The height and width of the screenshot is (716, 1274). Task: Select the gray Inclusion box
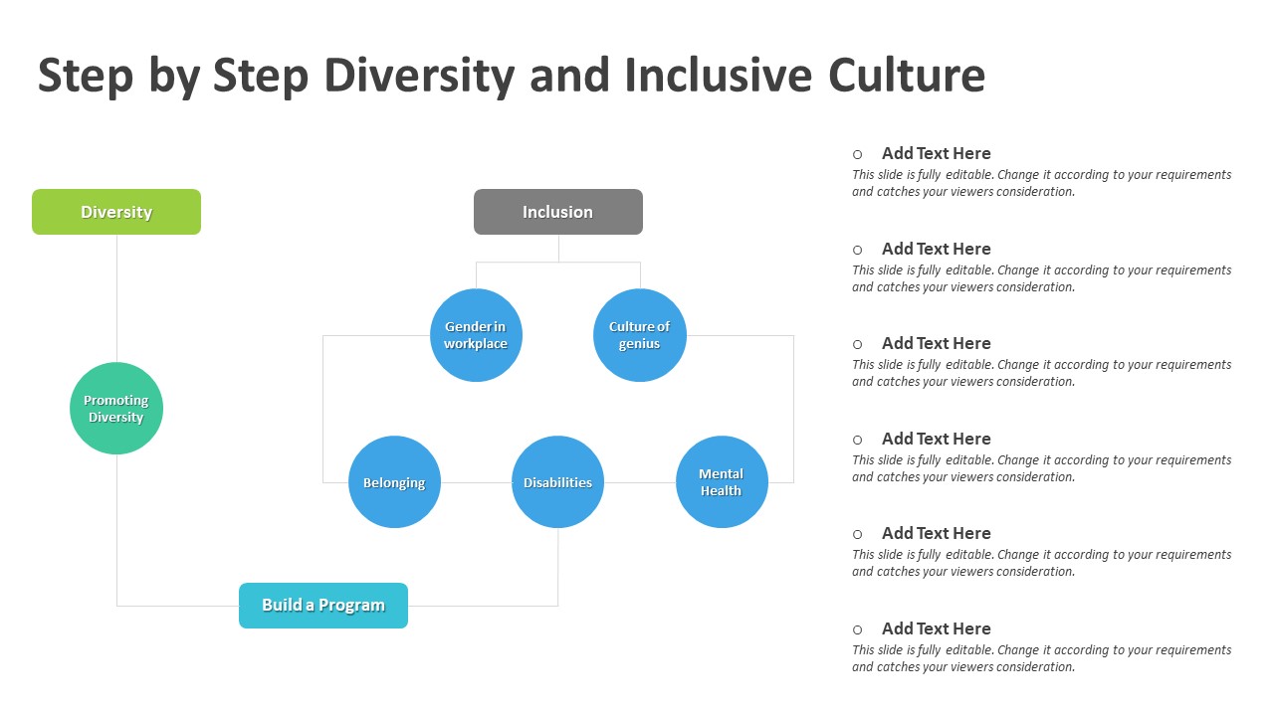click(558, 212)
